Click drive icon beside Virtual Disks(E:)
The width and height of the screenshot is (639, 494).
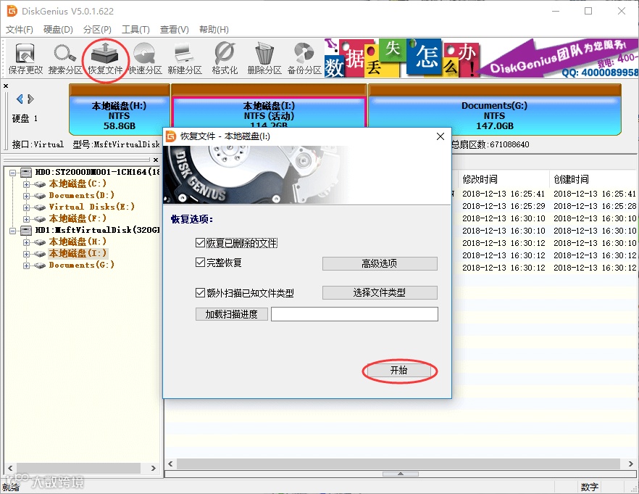coord(40,207)
